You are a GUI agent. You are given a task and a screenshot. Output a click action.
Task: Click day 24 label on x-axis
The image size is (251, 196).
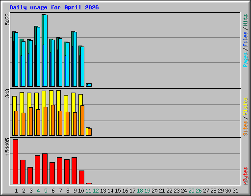click(x=184, y=191)
